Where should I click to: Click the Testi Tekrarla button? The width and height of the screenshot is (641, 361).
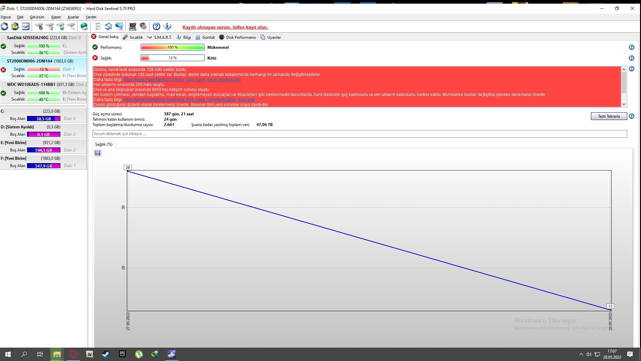tap(609, 116)
